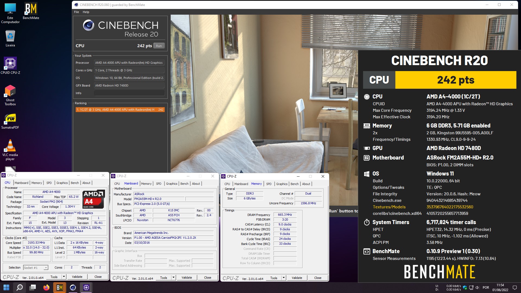
Task: Click Close button in Mainboard CPU-Z window
Action: point(208,278)
